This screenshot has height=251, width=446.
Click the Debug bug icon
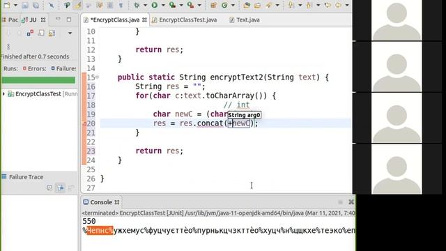pyautogui.click(x=137, y=5)
